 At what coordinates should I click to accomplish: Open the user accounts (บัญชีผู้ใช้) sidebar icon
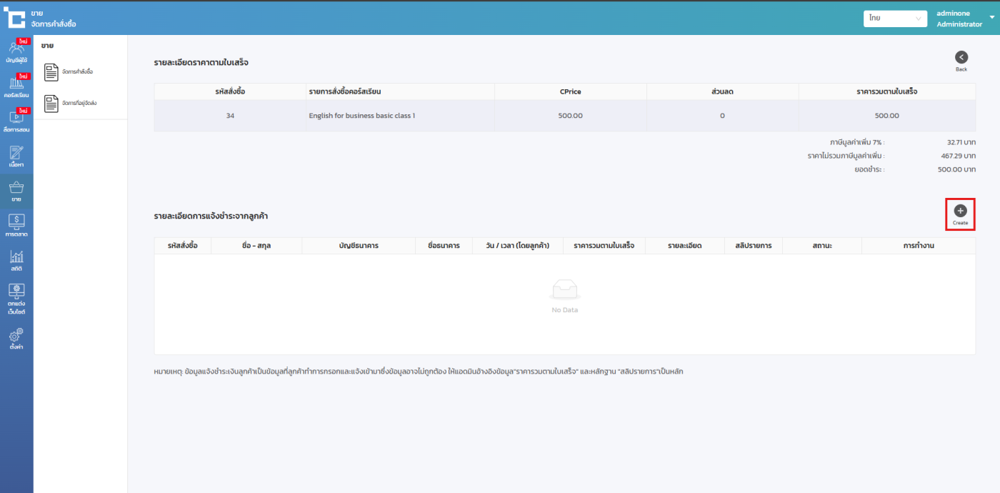pyautogui.click(x=16, y=51)
